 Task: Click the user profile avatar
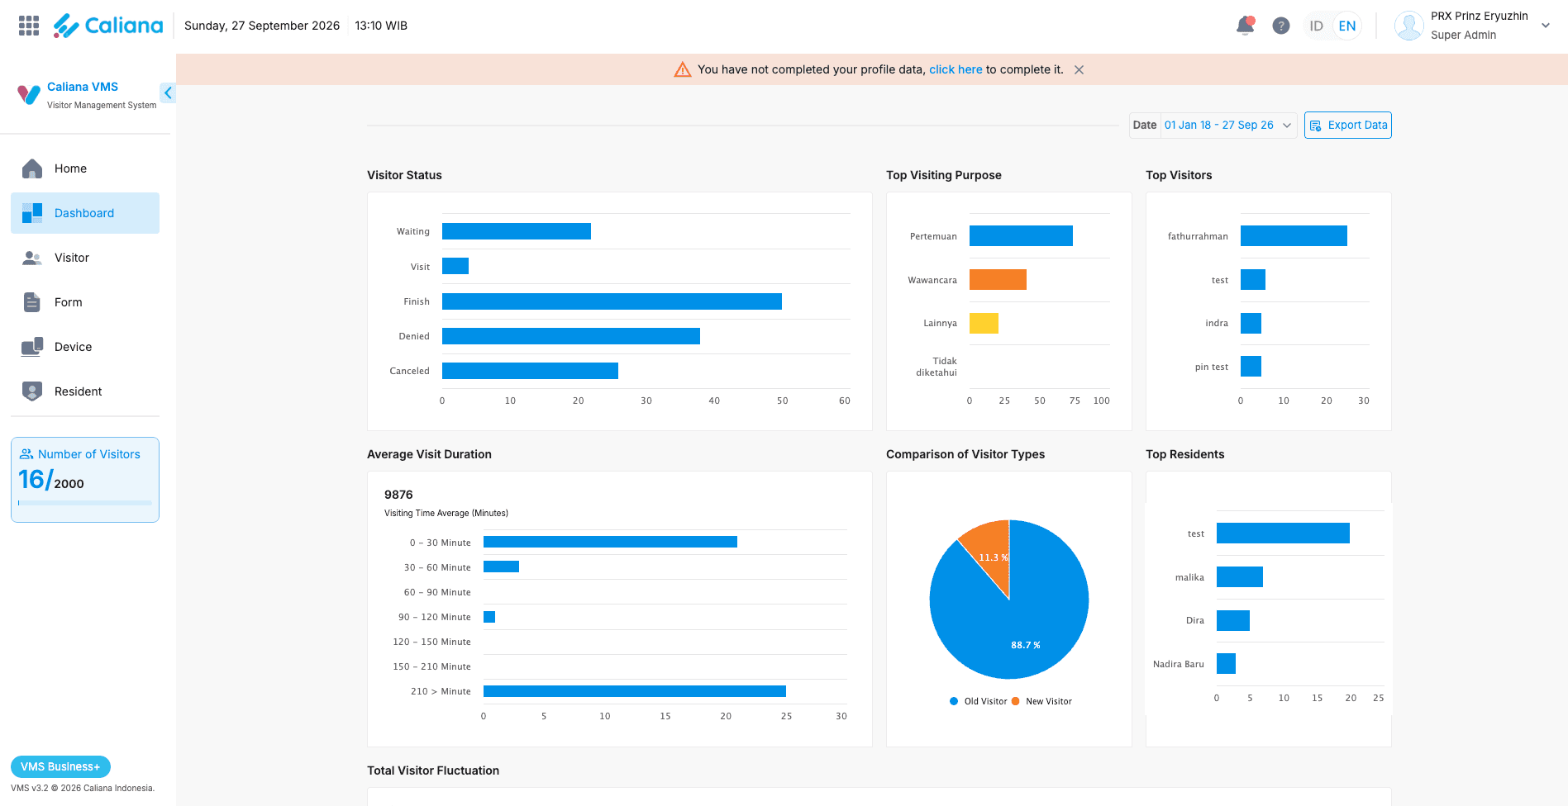[1408, 26]
